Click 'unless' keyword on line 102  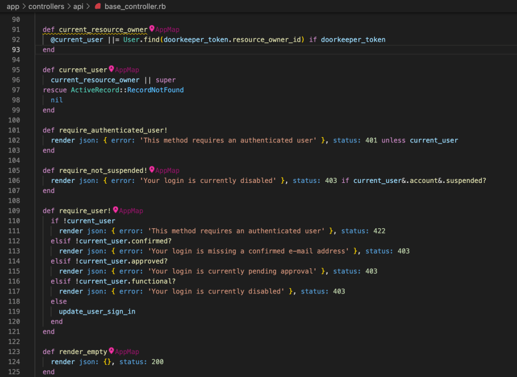click(x=394, y=141)
